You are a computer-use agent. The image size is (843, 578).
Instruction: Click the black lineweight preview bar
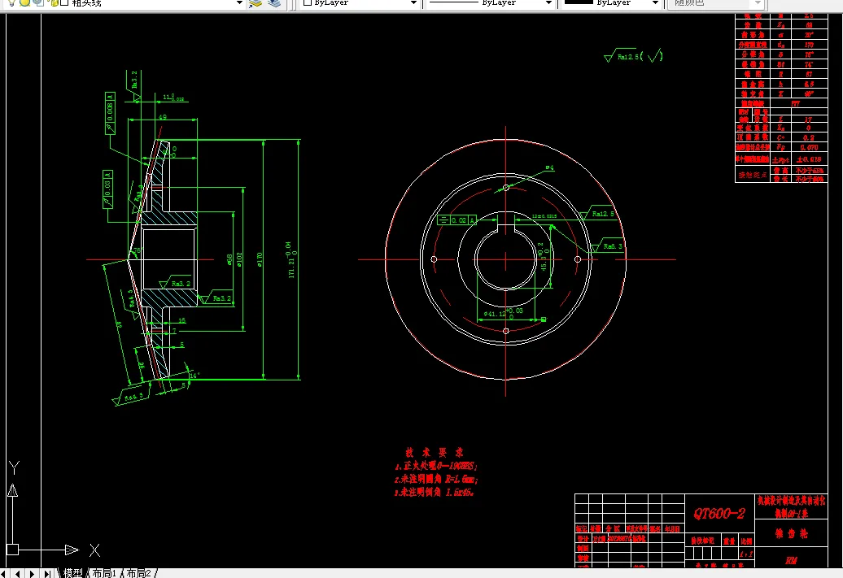coord(579,2)
